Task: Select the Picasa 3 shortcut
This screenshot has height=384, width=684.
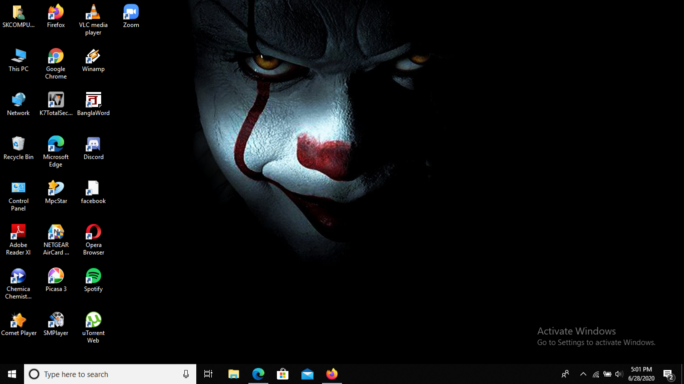Action: [x=56, y=280]
